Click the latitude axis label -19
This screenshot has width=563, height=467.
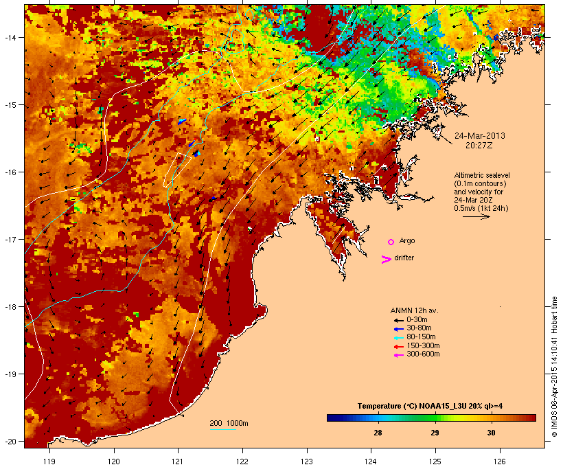[10, 374]
